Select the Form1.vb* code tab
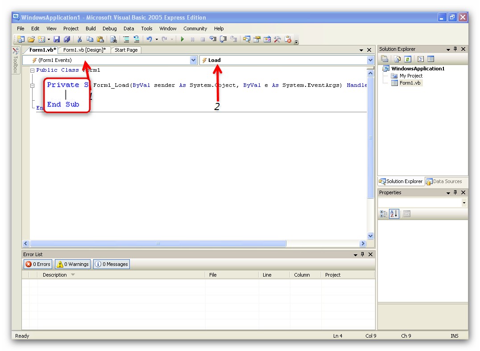Viewport: 480px width, 351px height. pos(42,50)
